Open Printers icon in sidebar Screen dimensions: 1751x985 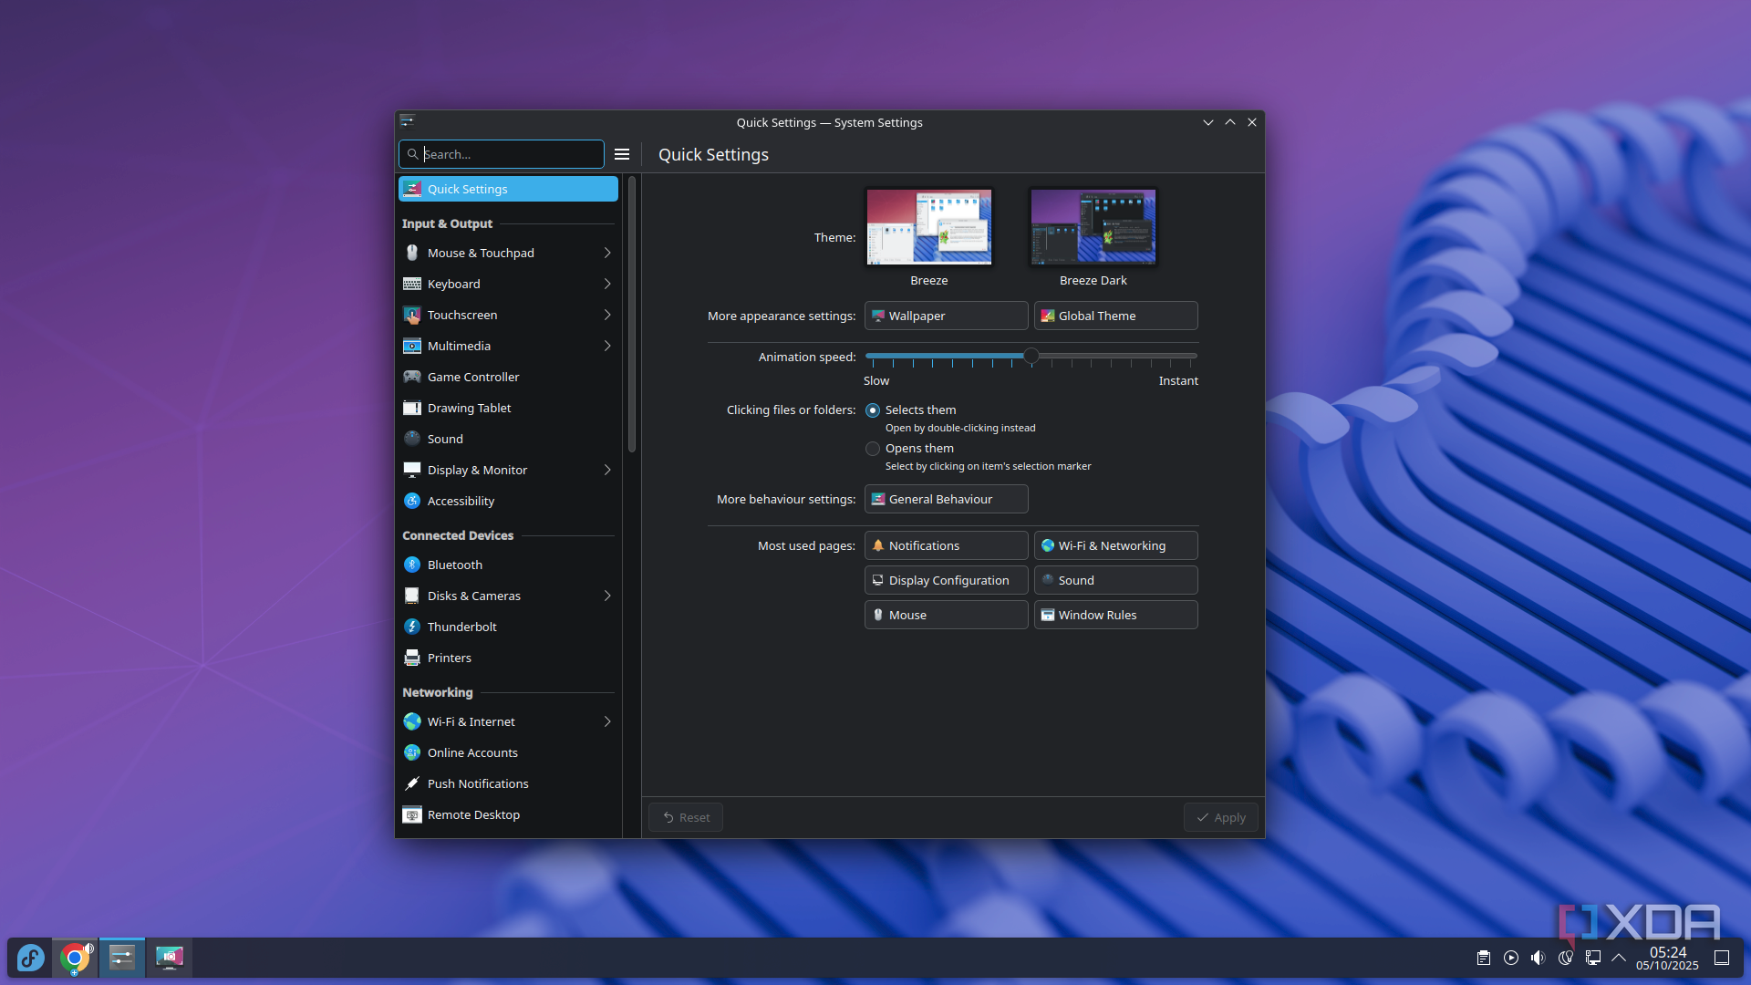[412, 658]
